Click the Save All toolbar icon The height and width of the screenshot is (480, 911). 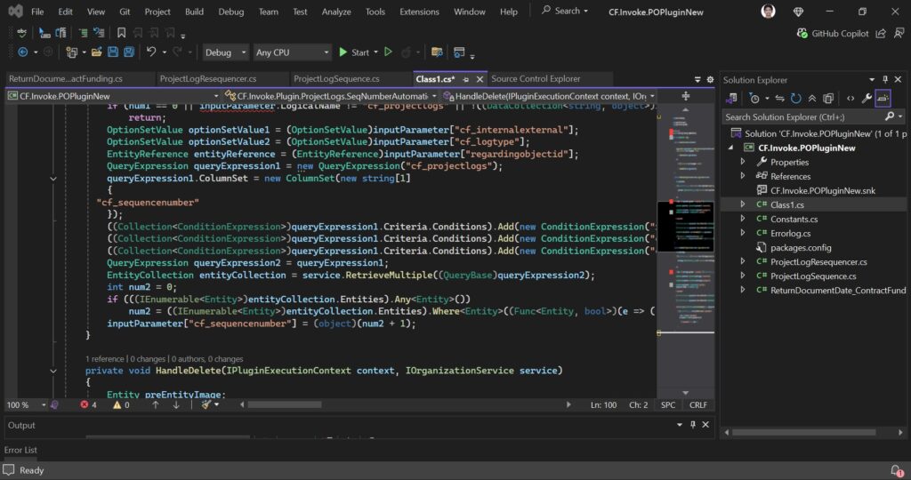pyautogui.click(x=128, y=52)
